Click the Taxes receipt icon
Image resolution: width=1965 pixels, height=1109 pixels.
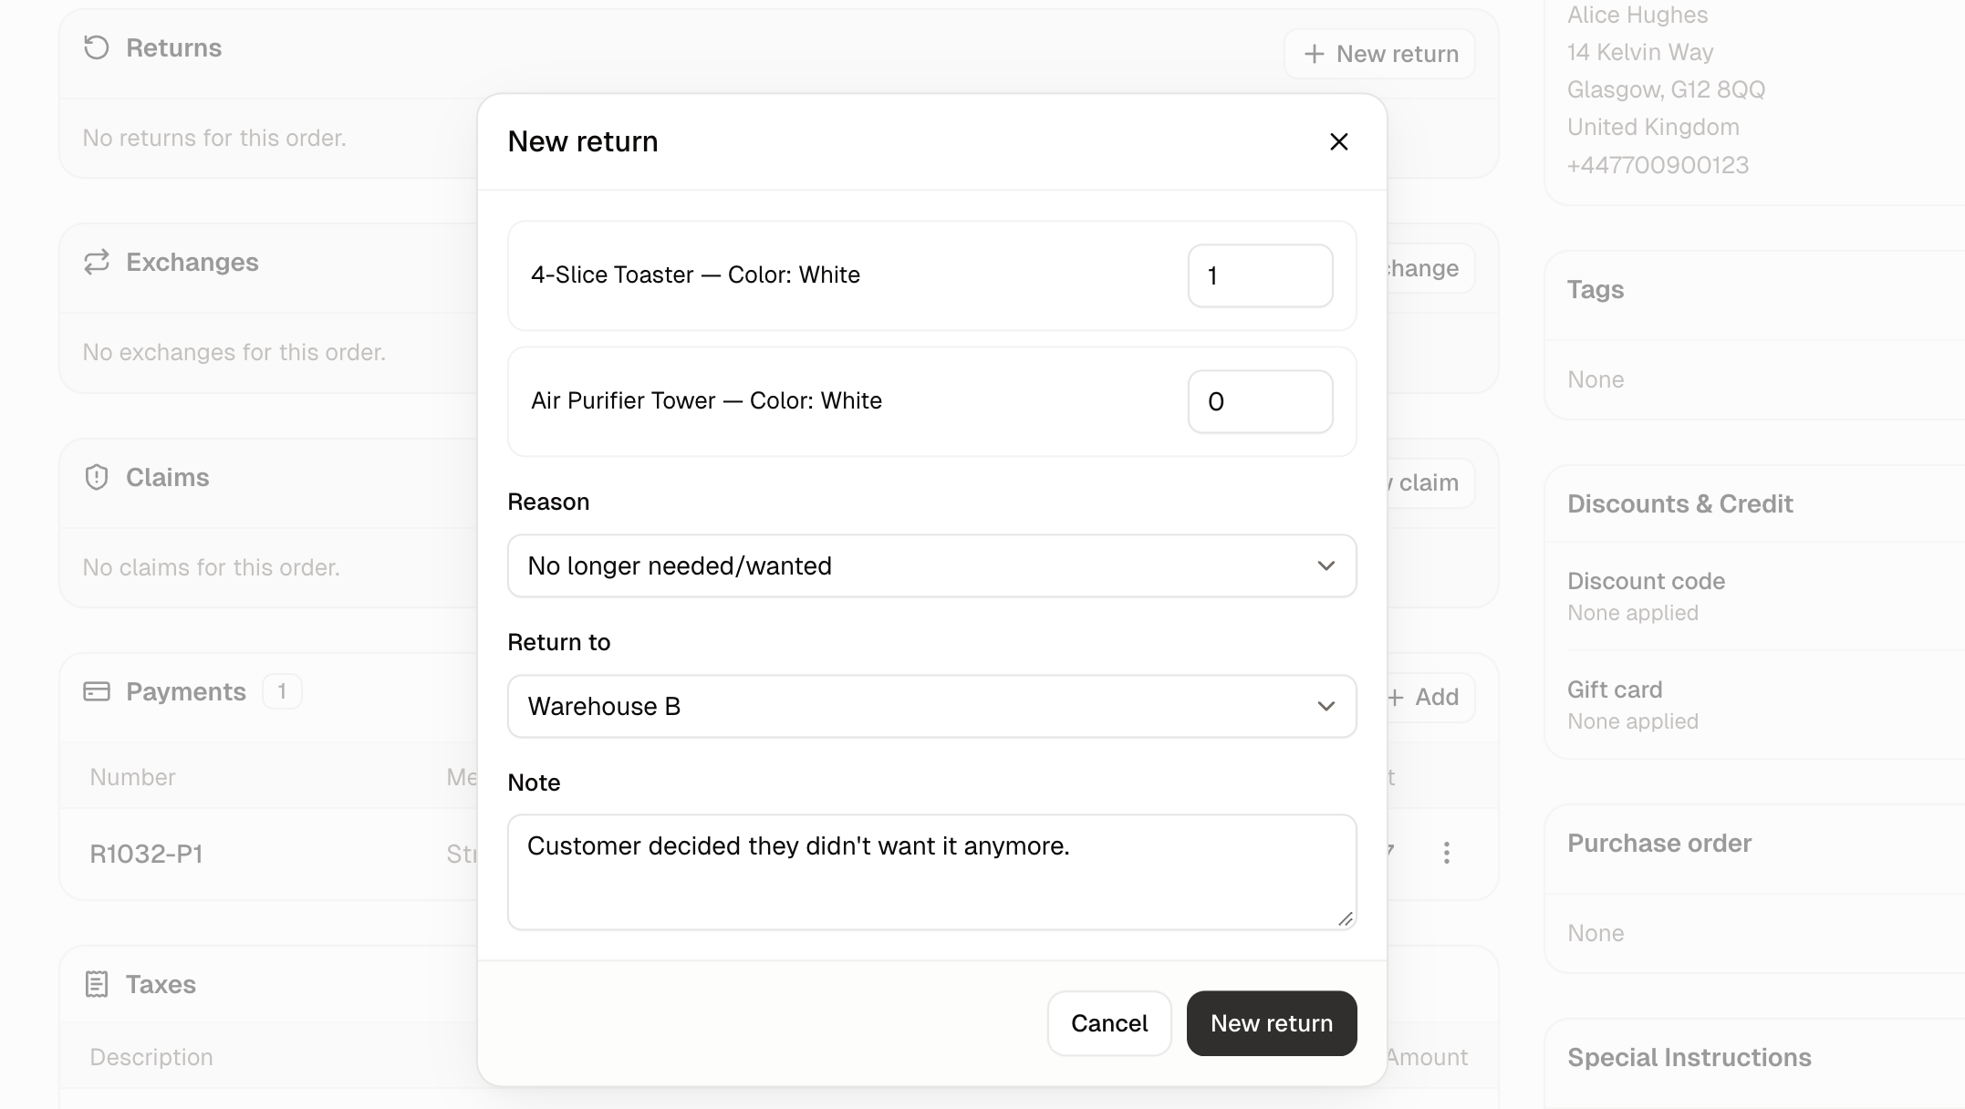97,984
